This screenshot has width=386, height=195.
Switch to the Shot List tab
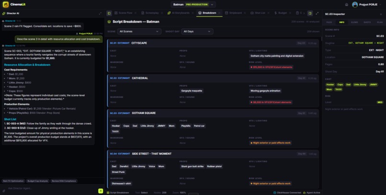click(x=260, y=13)
